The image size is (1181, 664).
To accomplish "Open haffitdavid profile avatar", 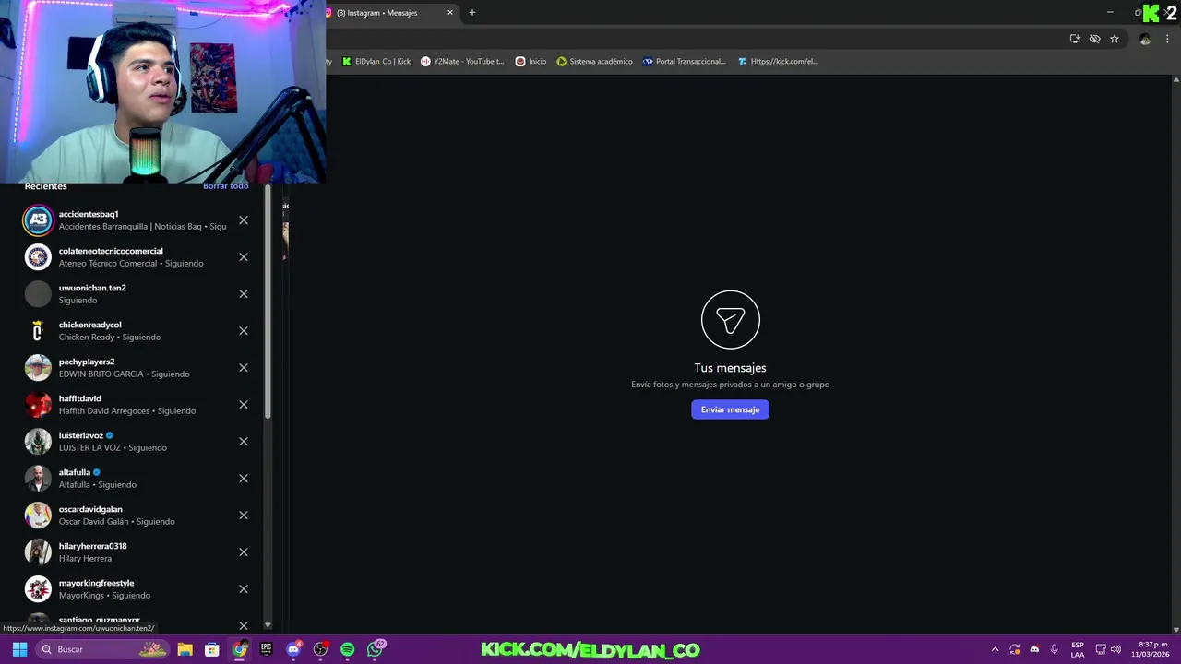I will 38,405.
